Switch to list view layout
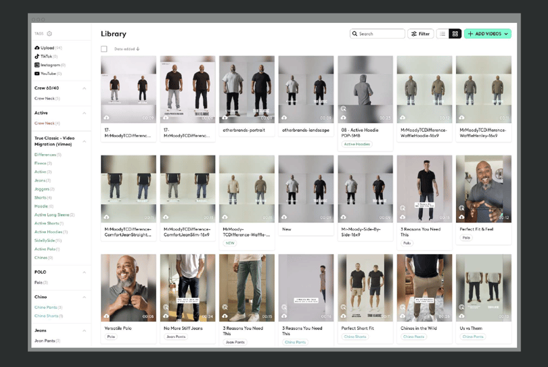Image resolution: width=548 pixels, height=367 pixels. pos(442,34)
